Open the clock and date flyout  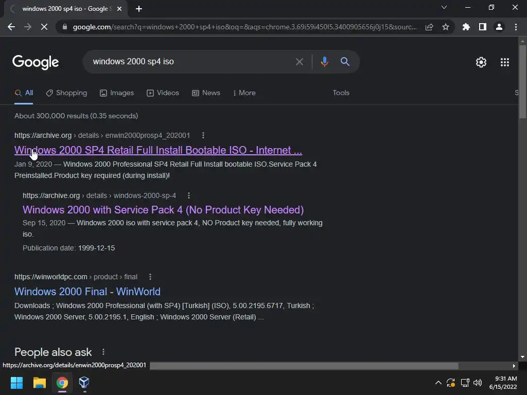click(503, 383)
